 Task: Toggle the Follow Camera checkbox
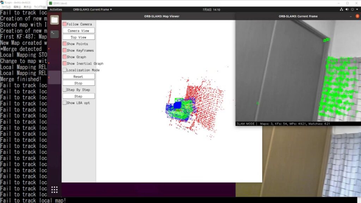[x=65, y=24]
